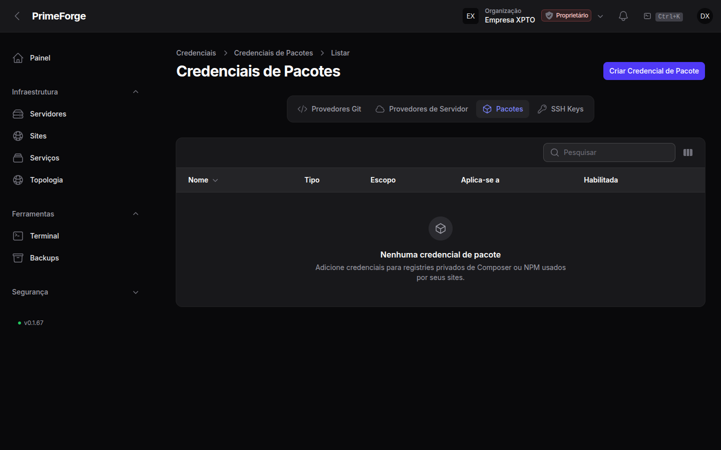The height and width of the screenshot is (450, 721).
Task: Click Empresa XPTO organization name
Action: (510, 20)
